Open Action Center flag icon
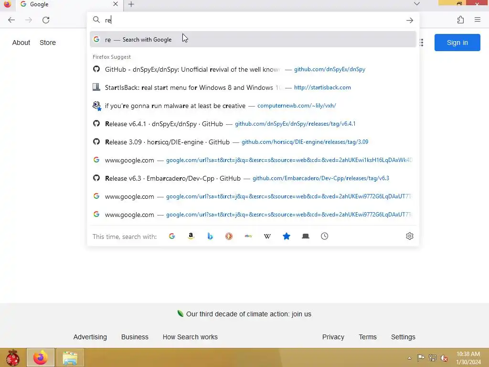Viewport: 489px width, 367px height. (421, 358)
